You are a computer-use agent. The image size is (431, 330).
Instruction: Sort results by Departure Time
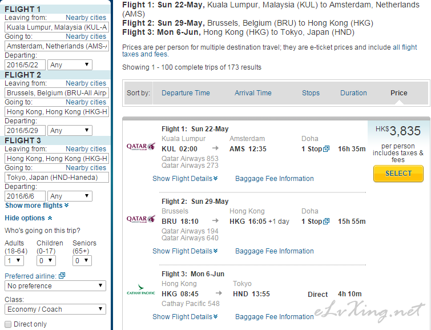click(x=186, y=93)
